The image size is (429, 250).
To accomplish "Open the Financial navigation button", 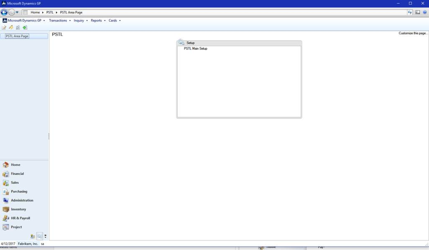I will (x=24, y=174).
